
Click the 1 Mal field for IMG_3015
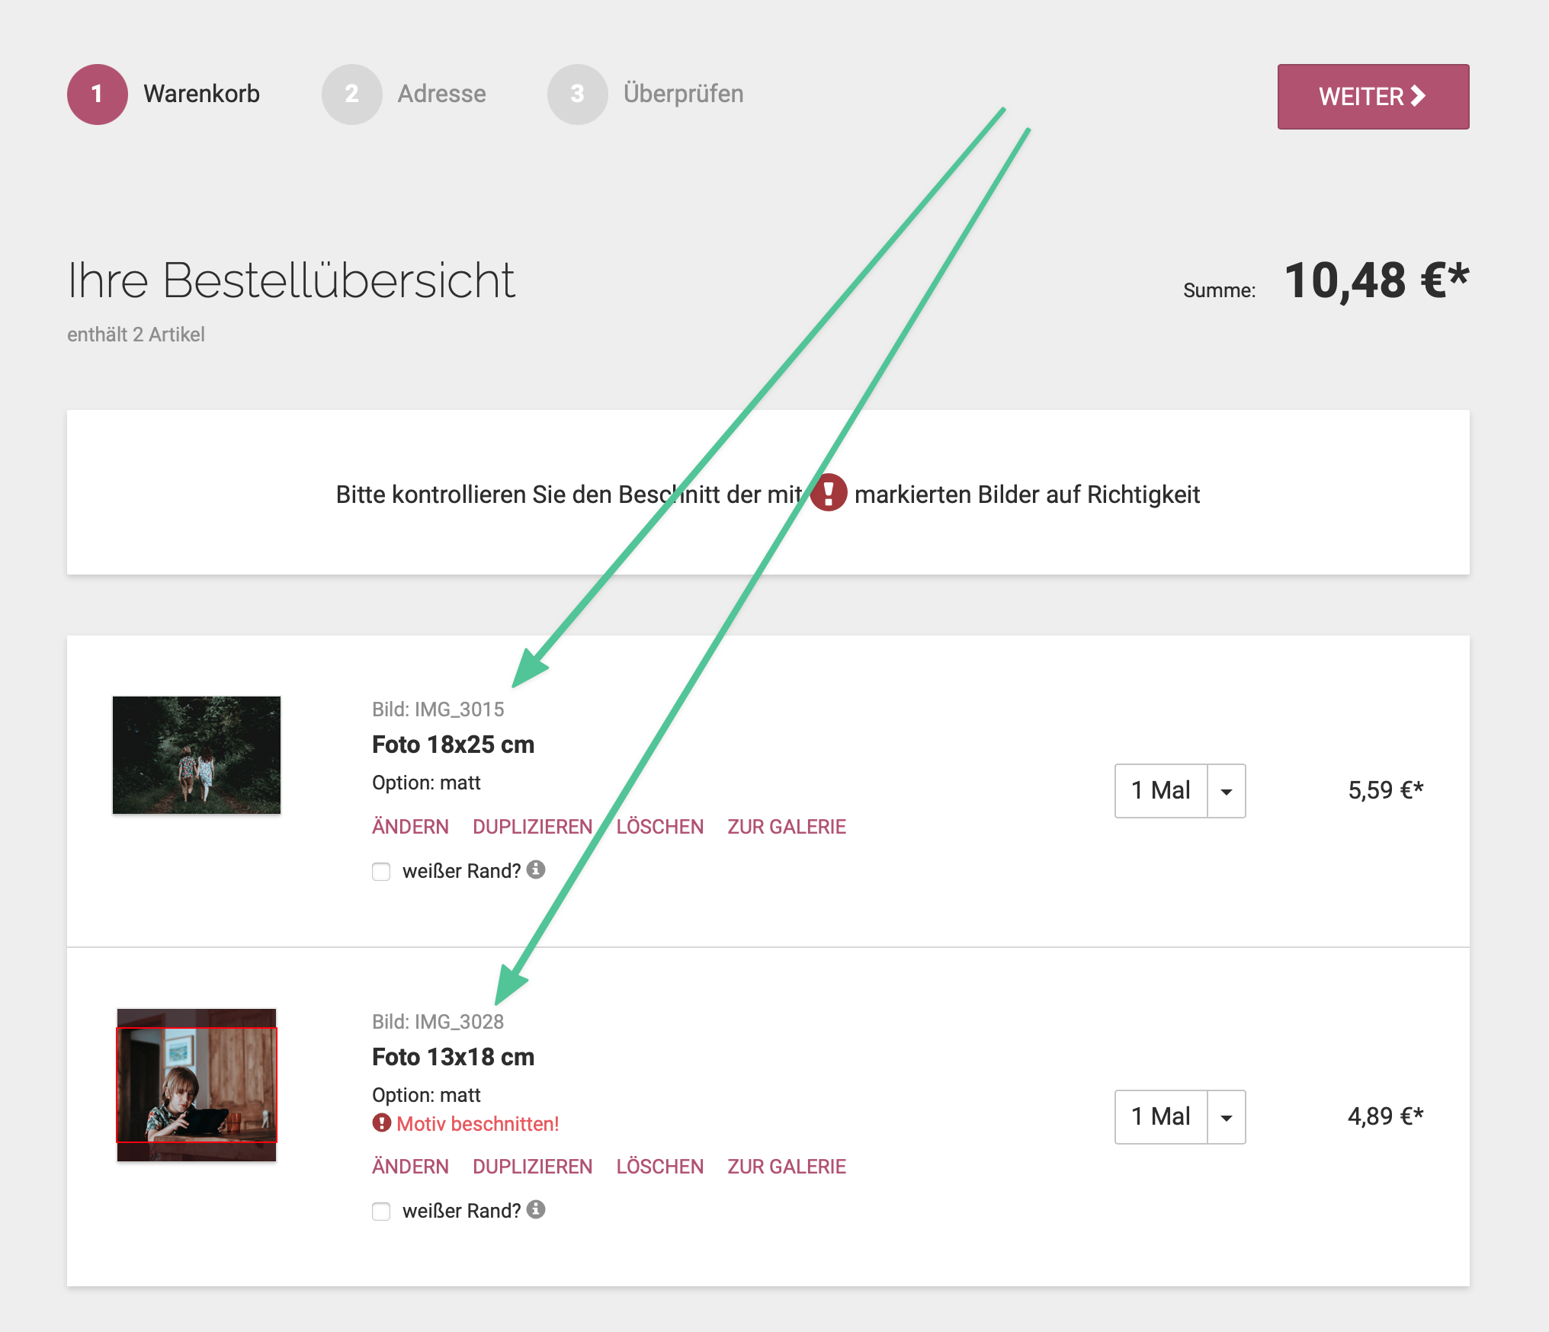click(1161, 791)
